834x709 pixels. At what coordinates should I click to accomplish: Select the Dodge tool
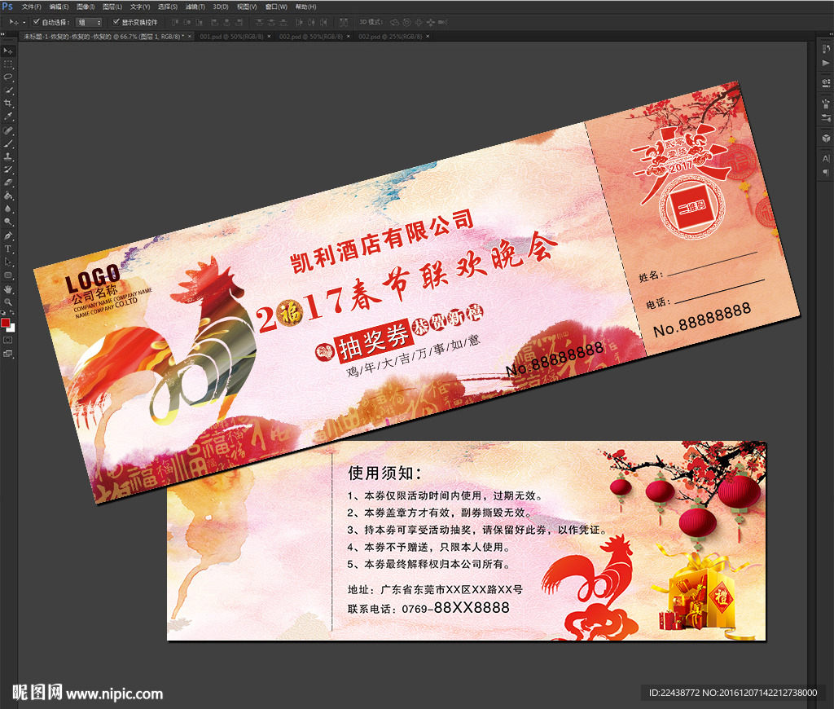(x=8, y=222)
